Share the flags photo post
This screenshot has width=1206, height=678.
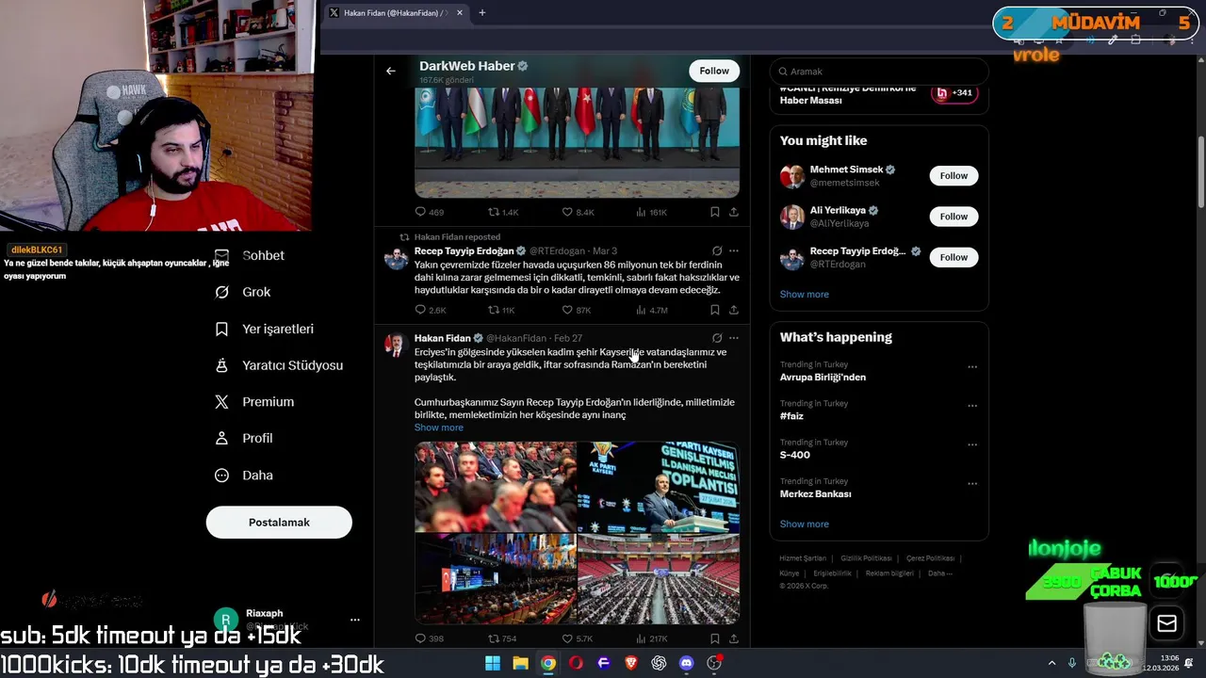[x=734, y=212]
